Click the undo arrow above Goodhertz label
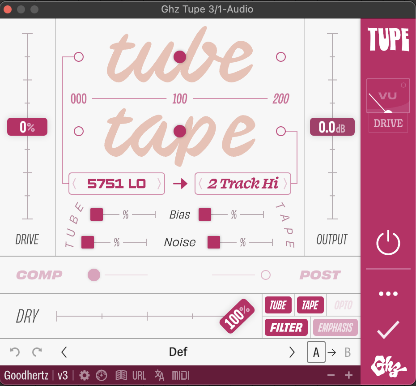 coord(15,352)
